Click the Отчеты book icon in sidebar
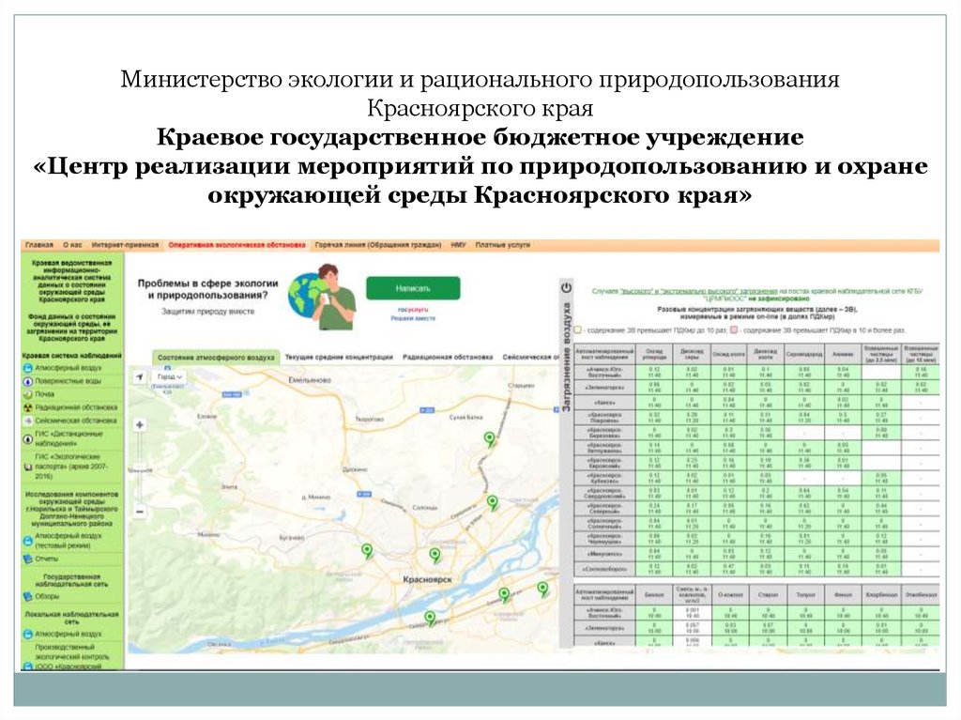 point(26,559)
